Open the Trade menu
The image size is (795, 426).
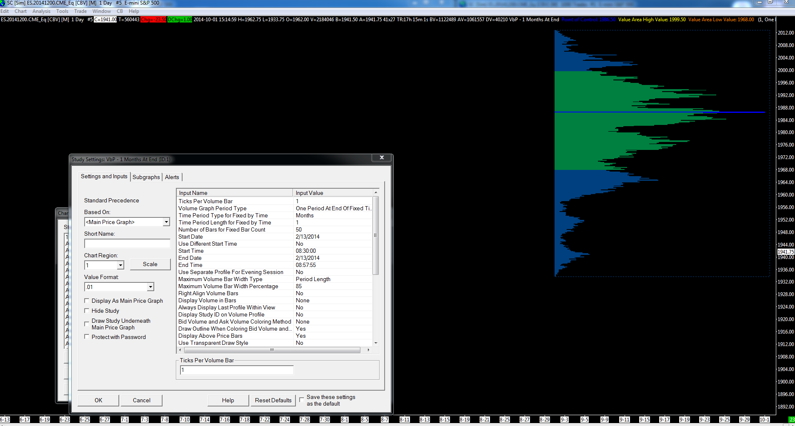[x=80, y=11]
